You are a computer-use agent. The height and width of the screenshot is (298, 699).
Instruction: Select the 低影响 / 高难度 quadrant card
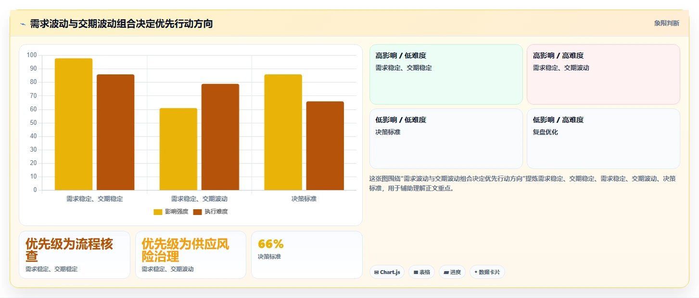click(603, 139)
